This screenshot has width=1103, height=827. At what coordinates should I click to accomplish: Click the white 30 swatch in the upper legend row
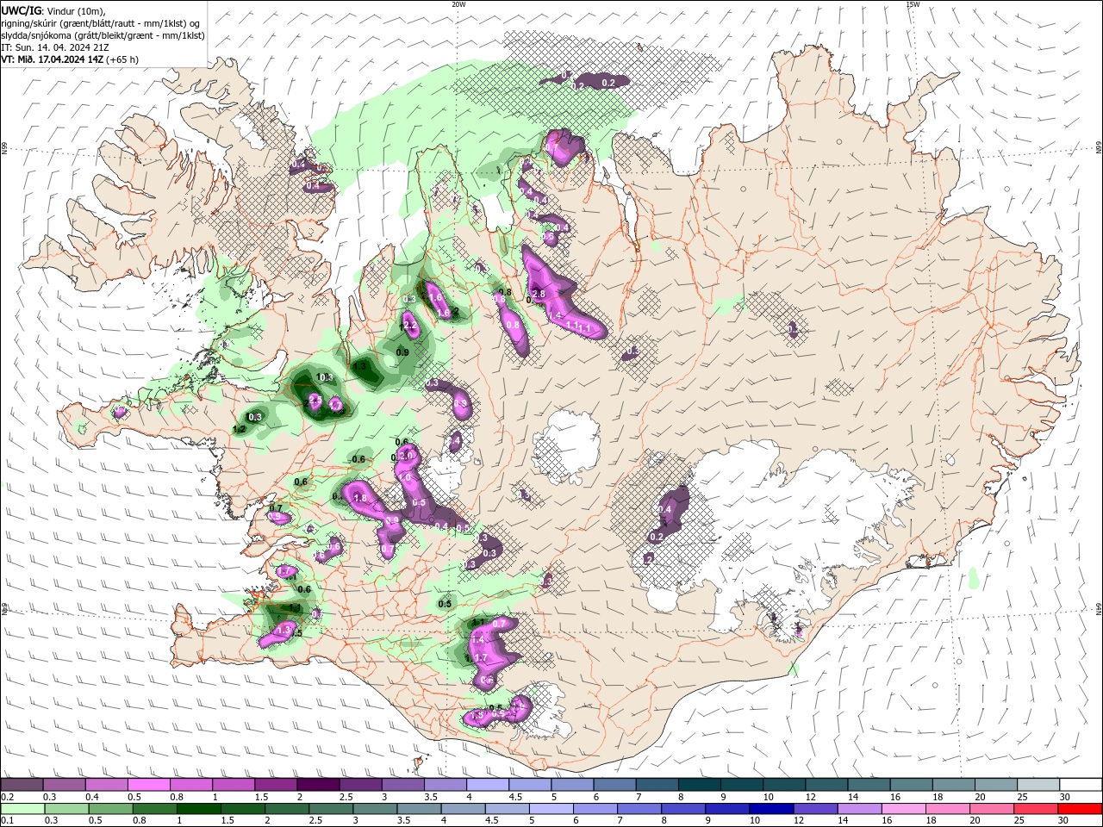(1080, 784)
